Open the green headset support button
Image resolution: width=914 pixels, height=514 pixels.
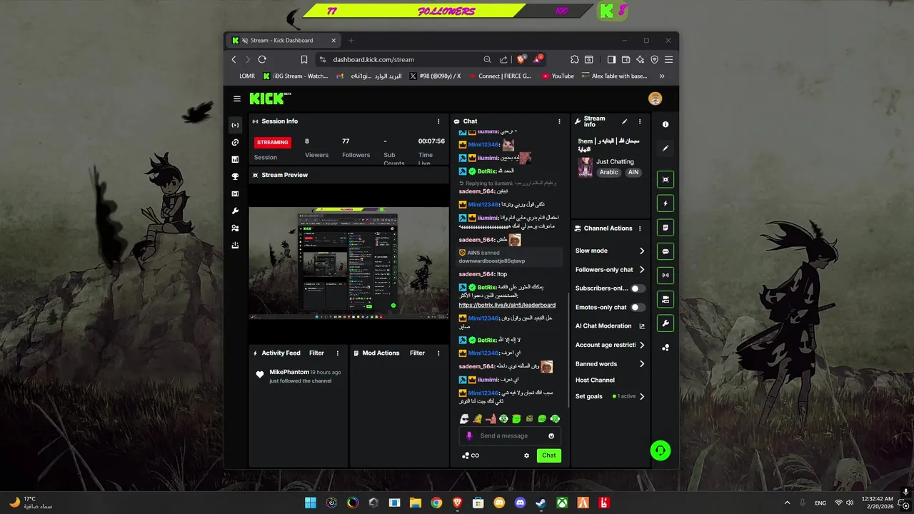[x=661, y=450]
